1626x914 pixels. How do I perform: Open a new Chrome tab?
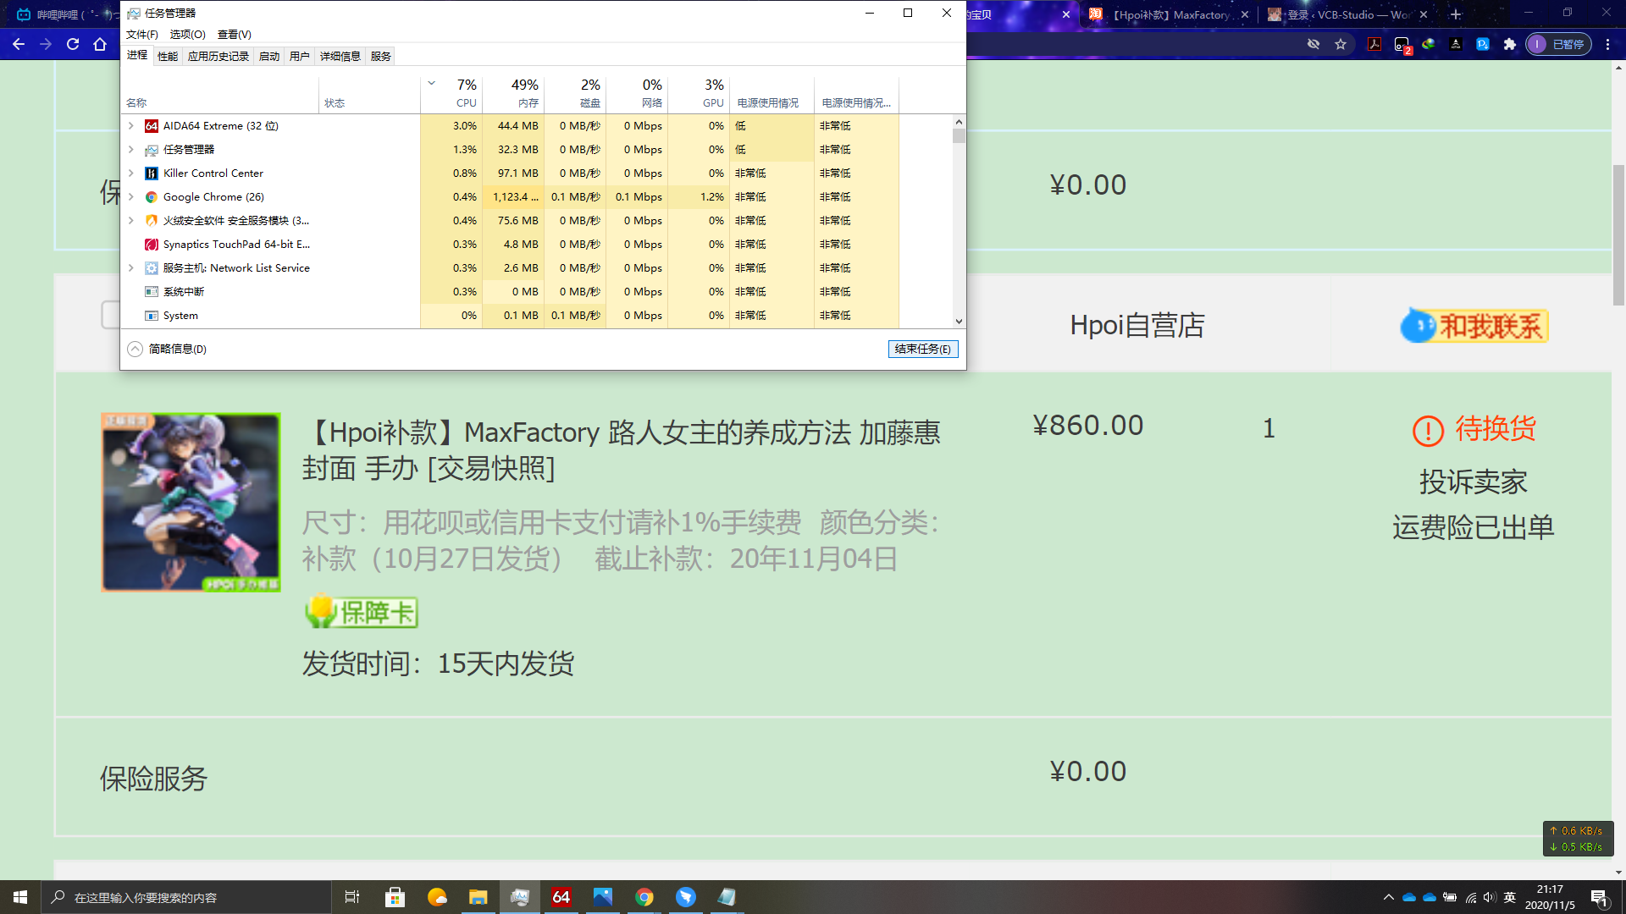pyautogui.click(x=1457, y=14)
